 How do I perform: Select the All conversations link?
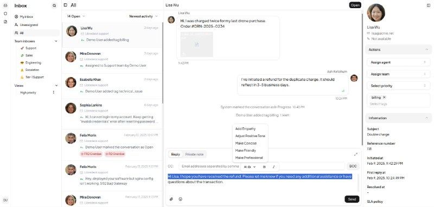[x=36, y=33]
